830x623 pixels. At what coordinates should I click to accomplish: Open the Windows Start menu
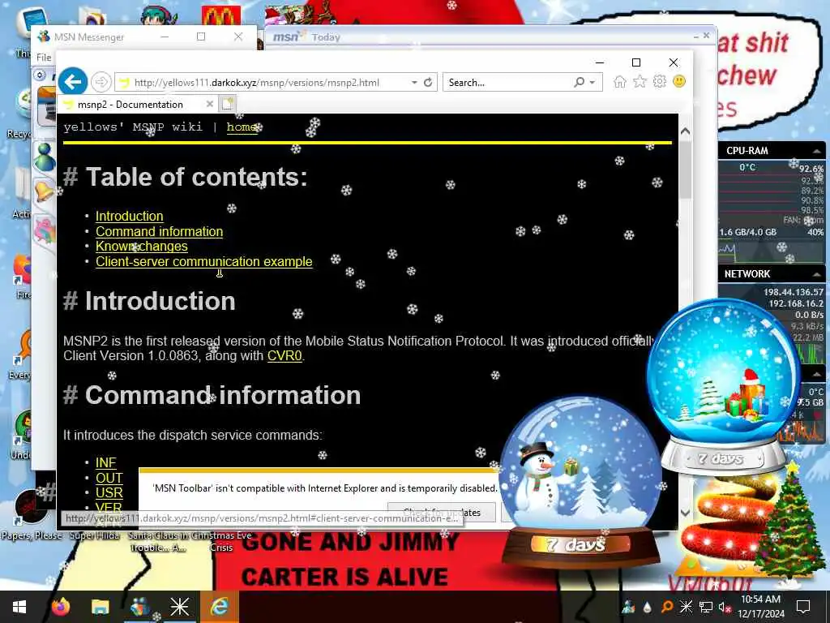(19, 607)
